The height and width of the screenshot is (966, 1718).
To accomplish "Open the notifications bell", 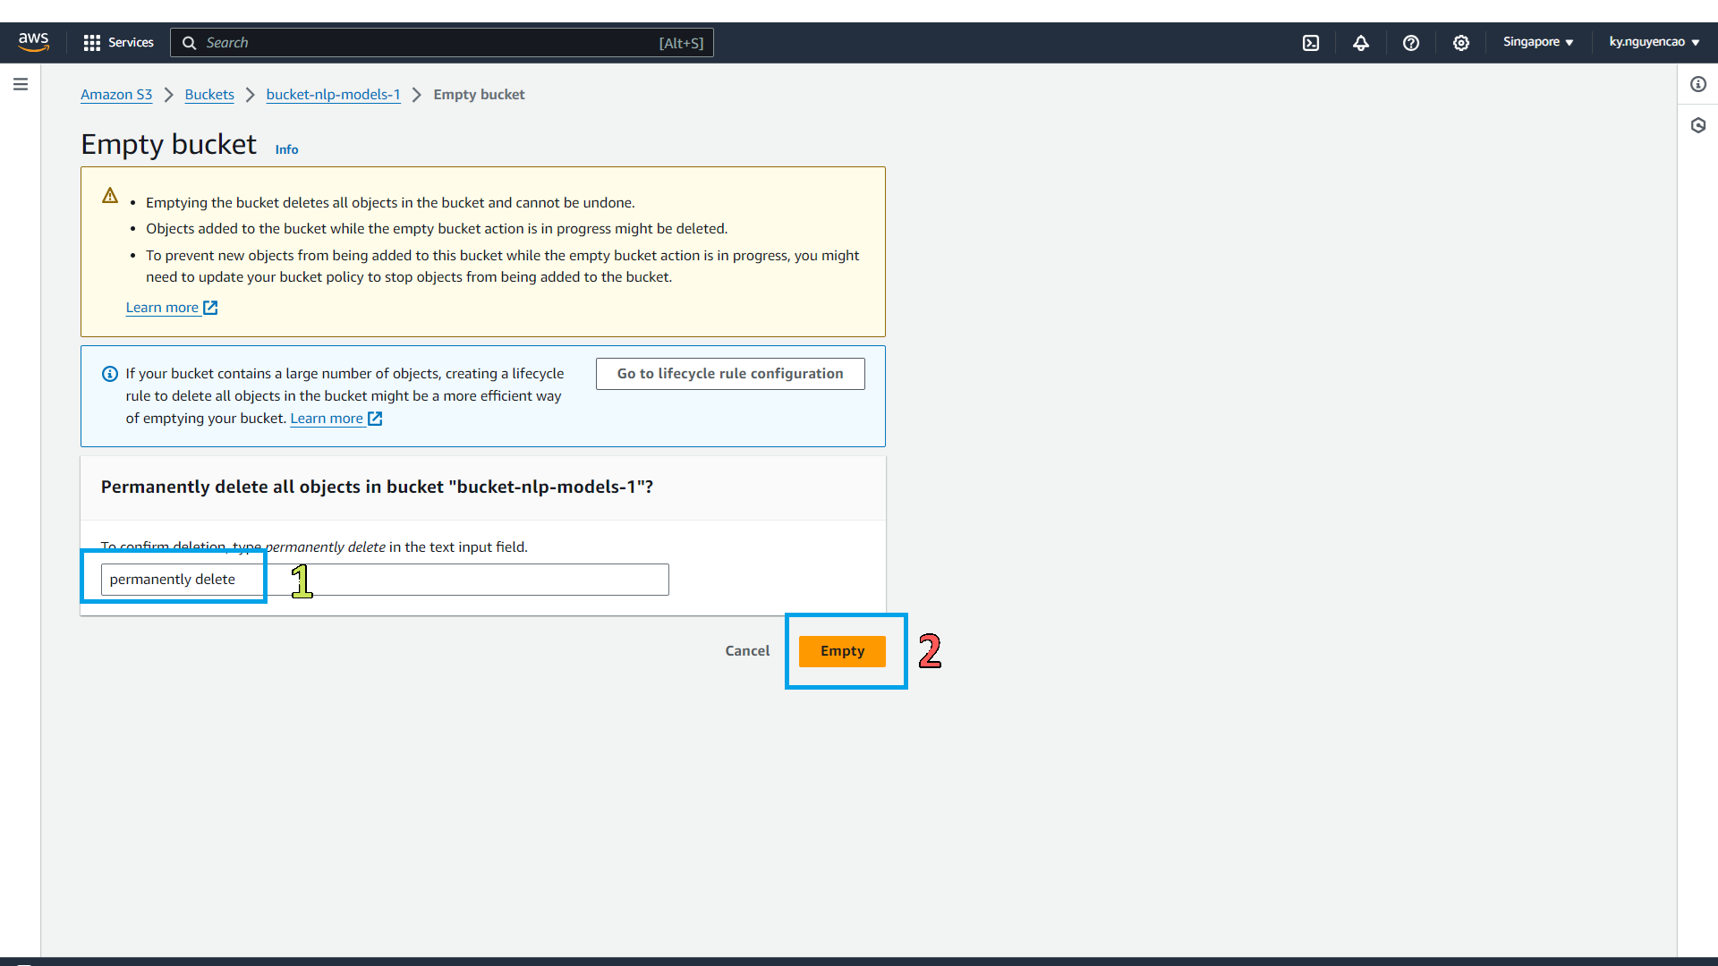I will (1361, 43).
